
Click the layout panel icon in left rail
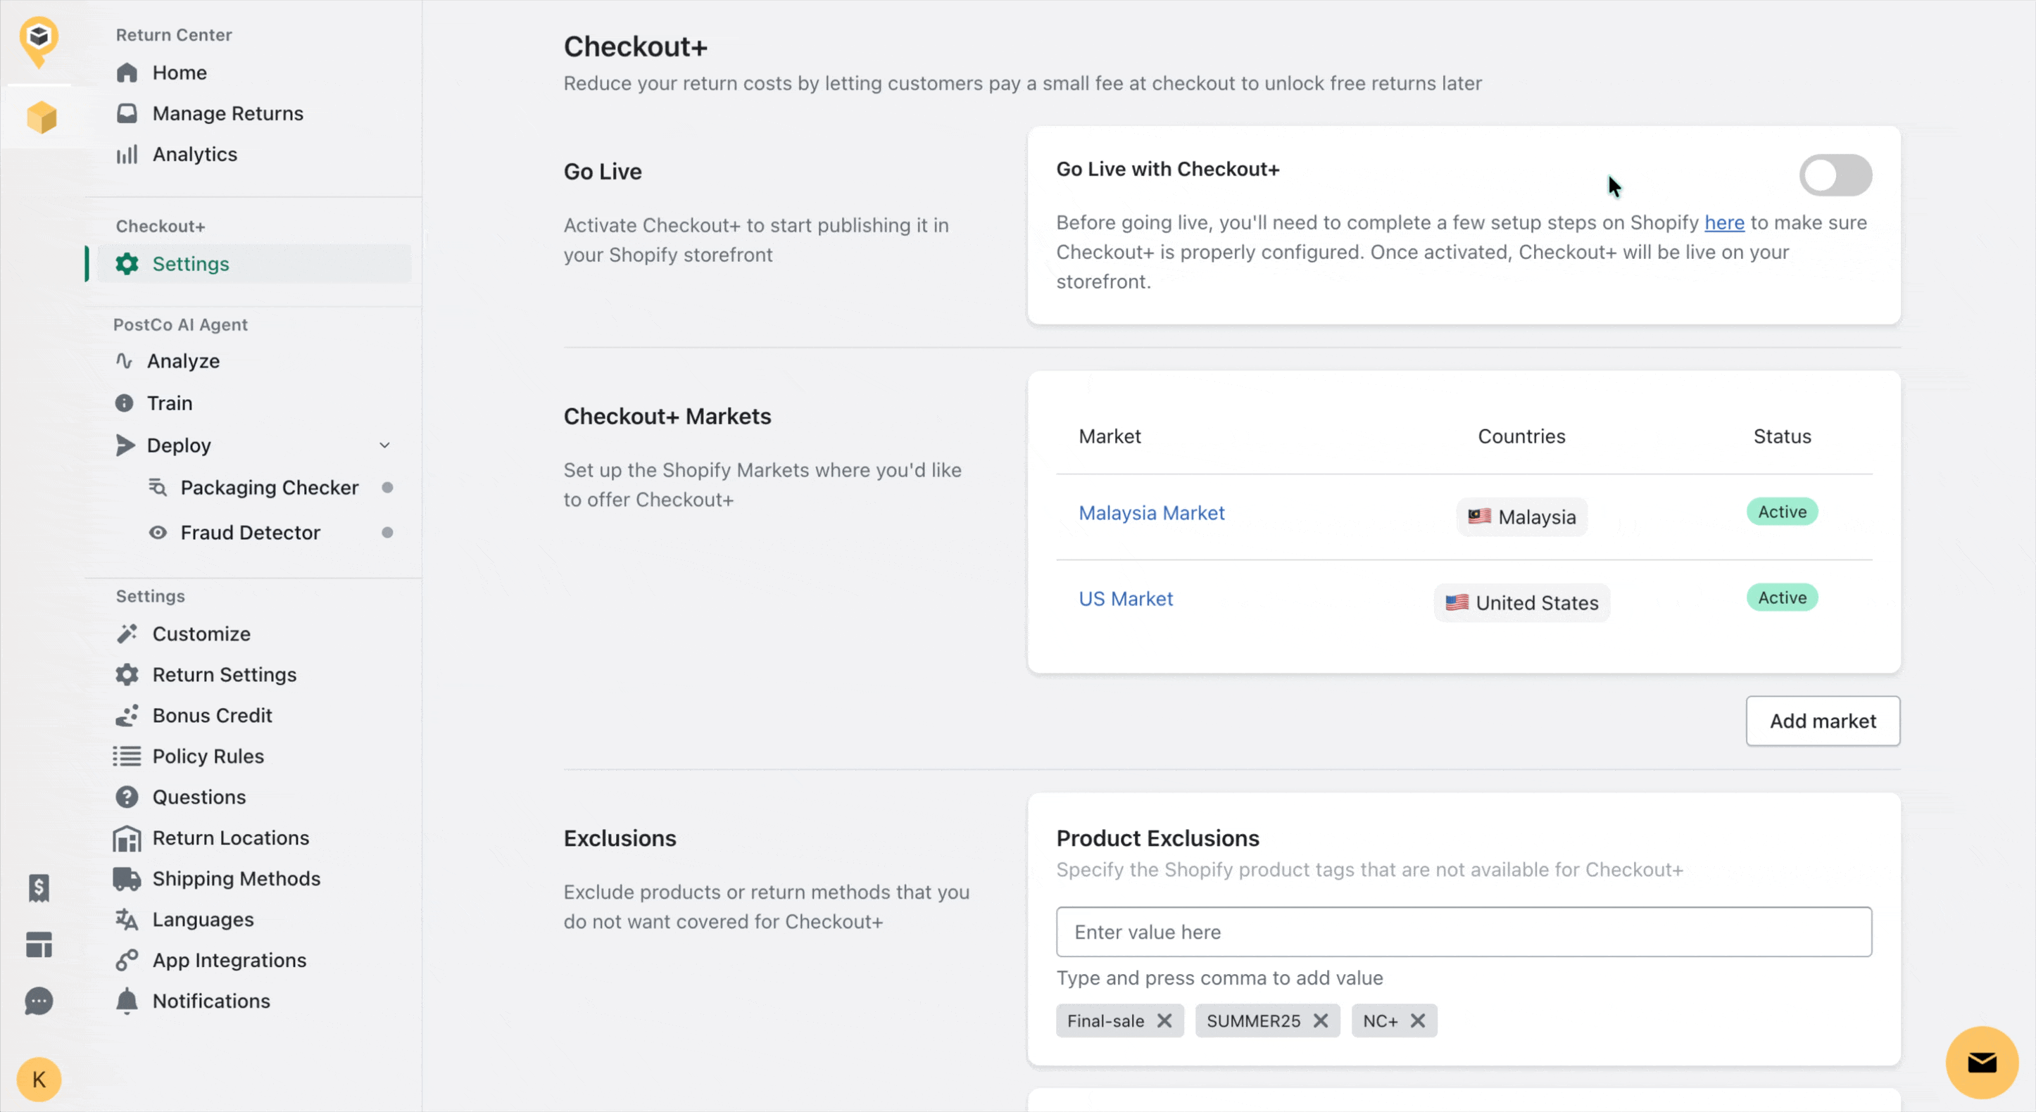(x=39, y=944)
